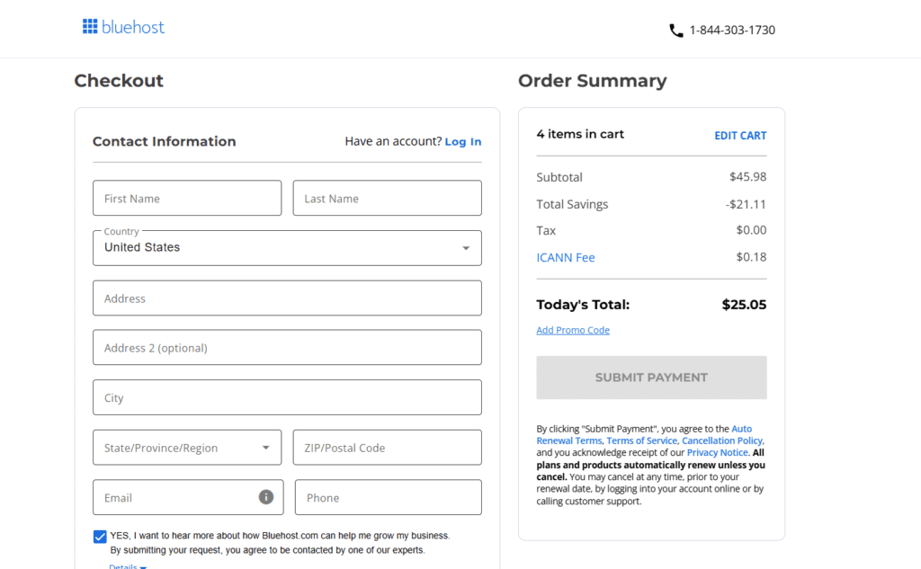Click the Phone input field
The height and width of the screenshot is (569, 921).
(389, 497)
